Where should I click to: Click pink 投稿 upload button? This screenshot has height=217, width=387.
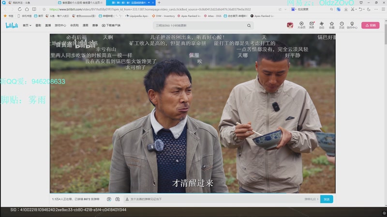coord(370,26)
